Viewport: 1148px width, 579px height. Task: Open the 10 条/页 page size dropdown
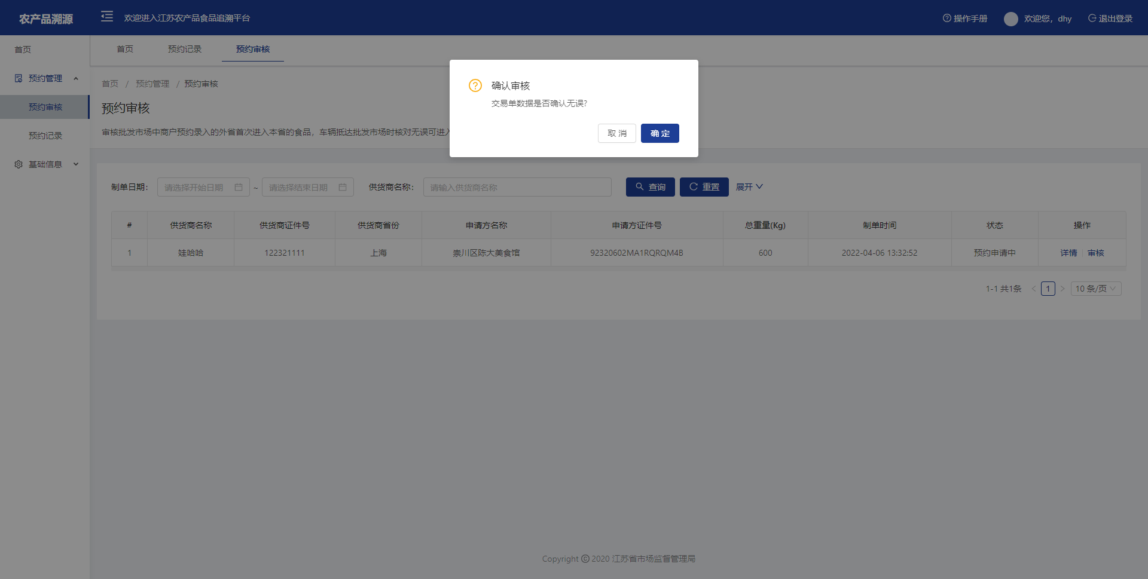1095,289
